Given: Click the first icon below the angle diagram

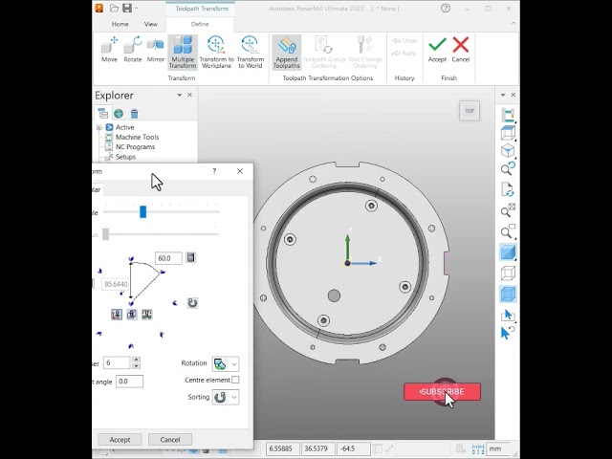Looking at the screenshot, I should click(x=117, y=315).
